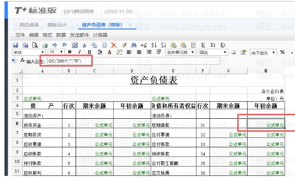Click the format painter brush icon
This screenshot has height=179, width=295.
(x=124, y=45)
